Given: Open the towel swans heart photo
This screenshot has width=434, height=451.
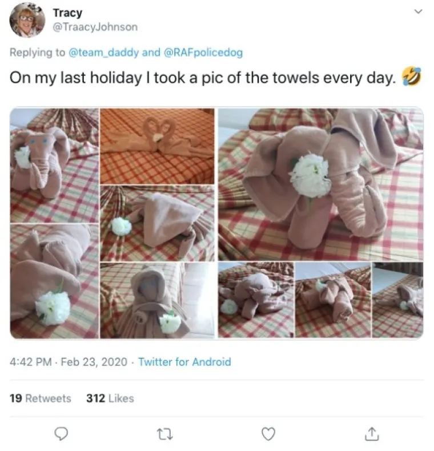Looking at the screenshot, I should click(158, 145).
